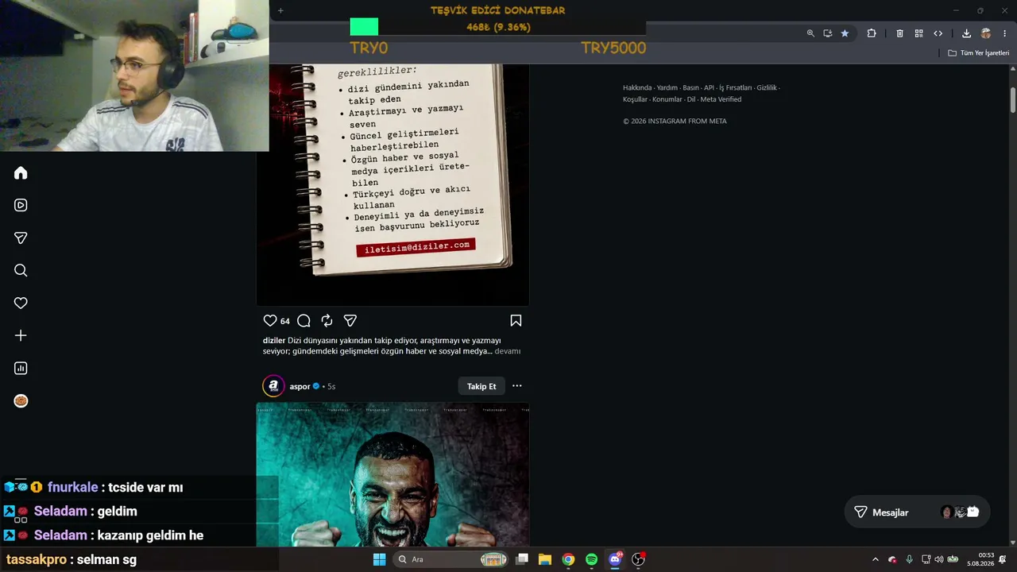The image size is (1017, 572).
Task: Open the Basın footer link
Action: (691, 88)
